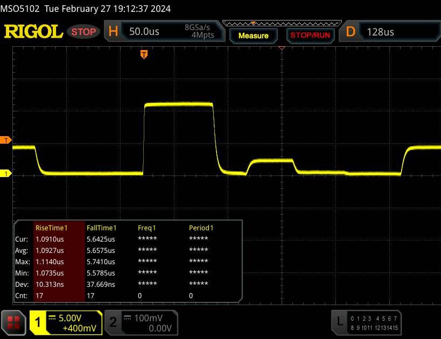
Task: Click the Cnt: row label
Action: [x=22, y=295]
